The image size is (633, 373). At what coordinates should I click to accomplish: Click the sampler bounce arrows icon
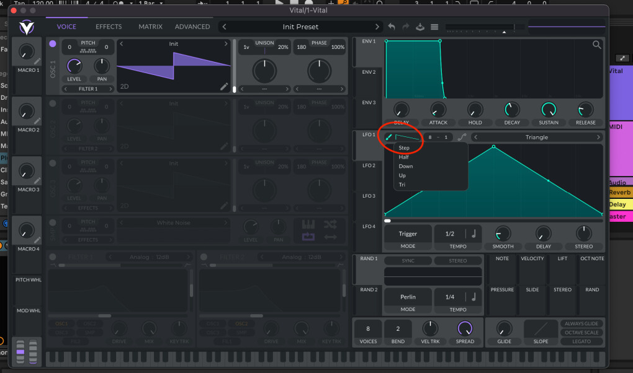(x=330, y=237)
